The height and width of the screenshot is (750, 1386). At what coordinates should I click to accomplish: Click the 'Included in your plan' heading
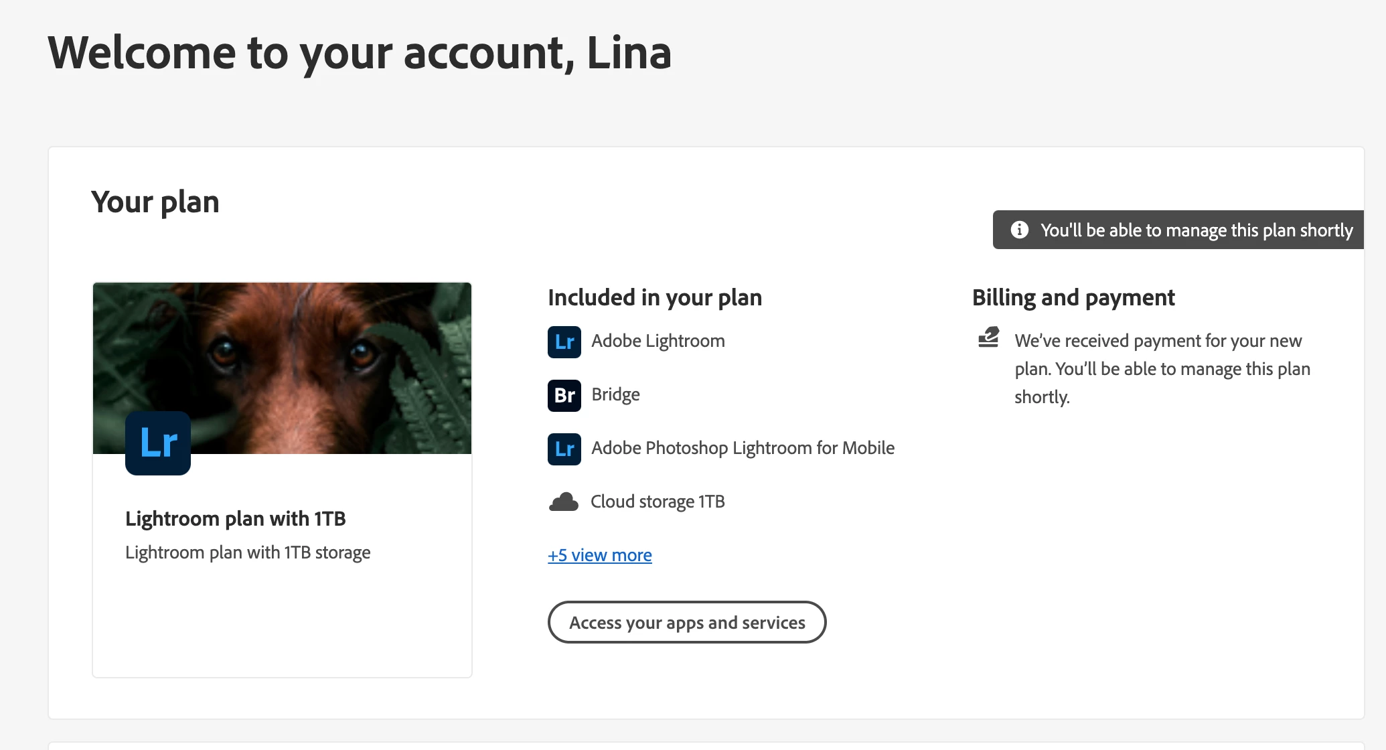tap(654, 297)
